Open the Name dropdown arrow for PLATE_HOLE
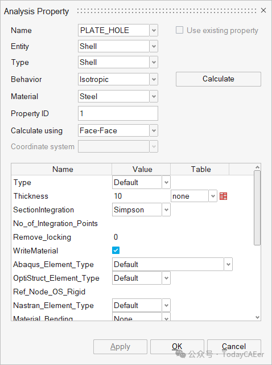Viewport: 272px width, 365px height. pos(154,30)
